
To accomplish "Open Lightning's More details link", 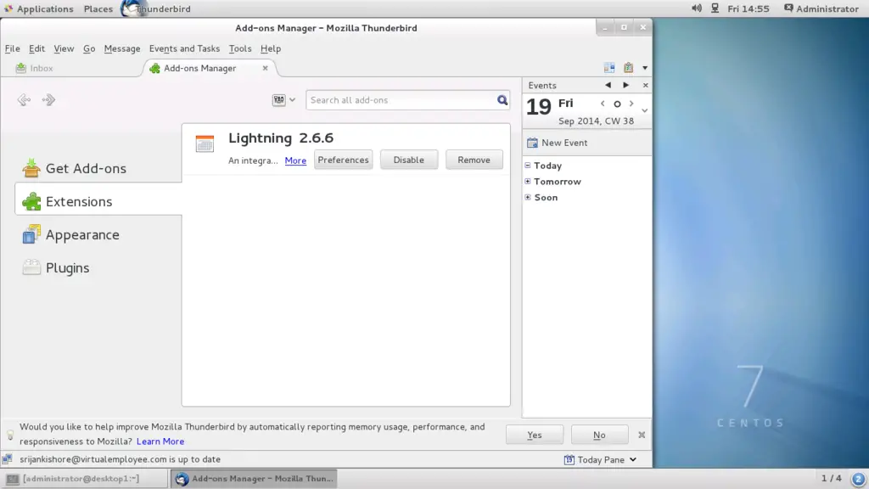I will coord(295,160).
